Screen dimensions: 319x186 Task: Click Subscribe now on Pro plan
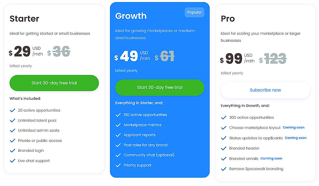[x=265, y=90]
